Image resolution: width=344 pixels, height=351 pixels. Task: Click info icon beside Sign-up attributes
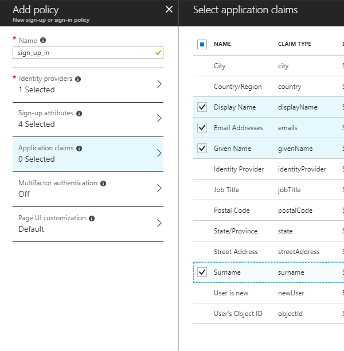(x=79, y=114)
